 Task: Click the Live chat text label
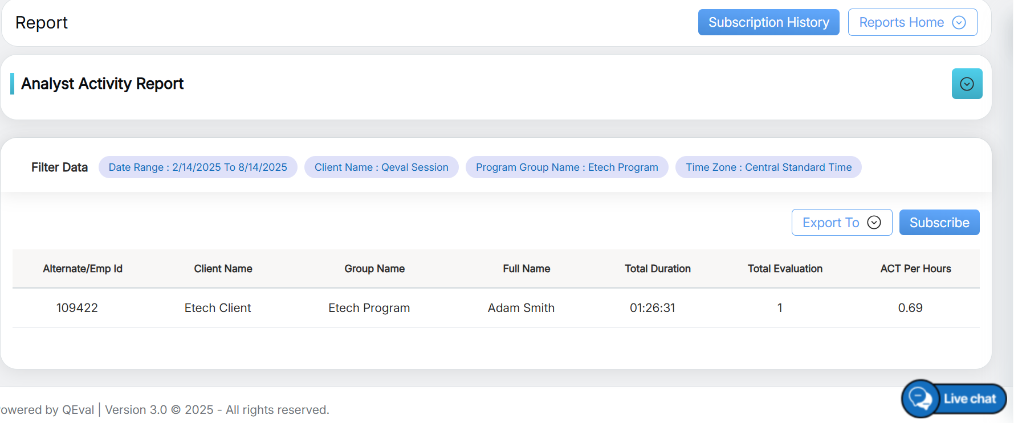click(970, 399)
